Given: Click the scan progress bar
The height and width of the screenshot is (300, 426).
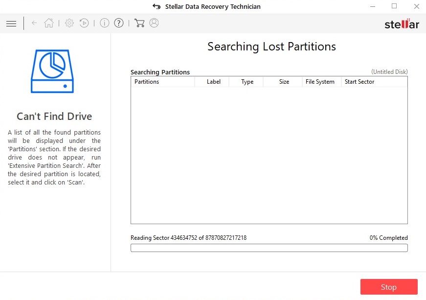Looking at the screenshot, I should point(269,248).
